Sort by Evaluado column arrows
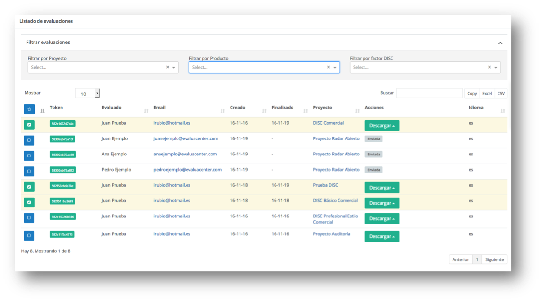The image size is (542, 302). 146,111
